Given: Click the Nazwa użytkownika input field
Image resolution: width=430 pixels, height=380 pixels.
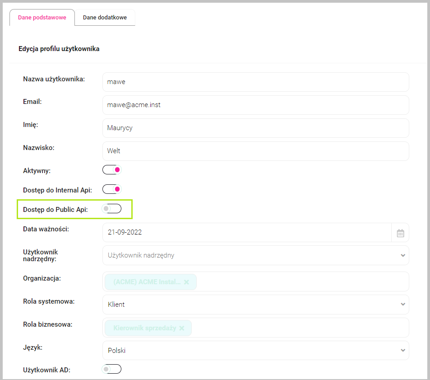Looking at the screenshot, I should tap(255, 82).
